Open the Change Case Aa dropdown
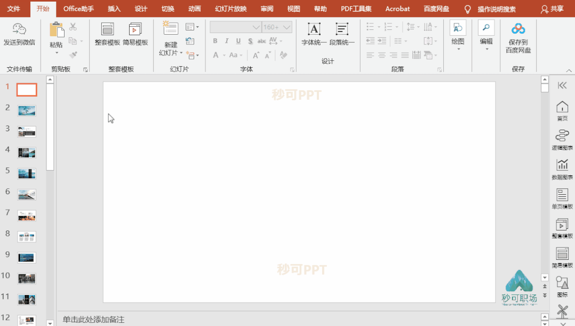 [x=235, y=55]
